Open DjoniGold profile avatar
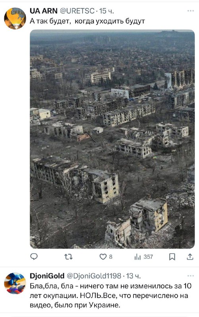 (15, 283)
